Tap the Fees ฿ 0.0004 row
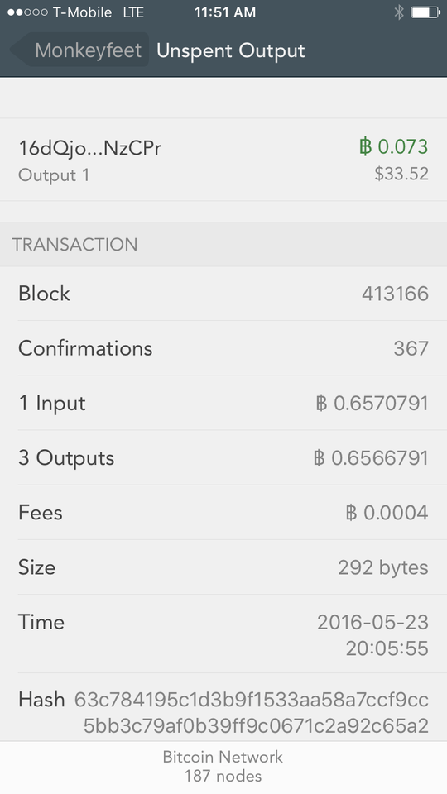The image size is (447, 794). pos(223,513)
